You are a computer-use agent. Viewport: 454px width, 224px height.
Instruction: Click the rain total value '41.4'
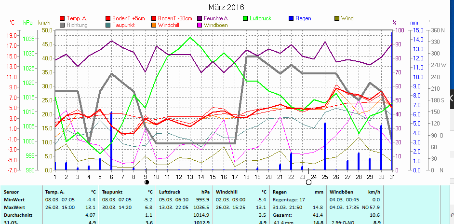(x=319, y=215)
